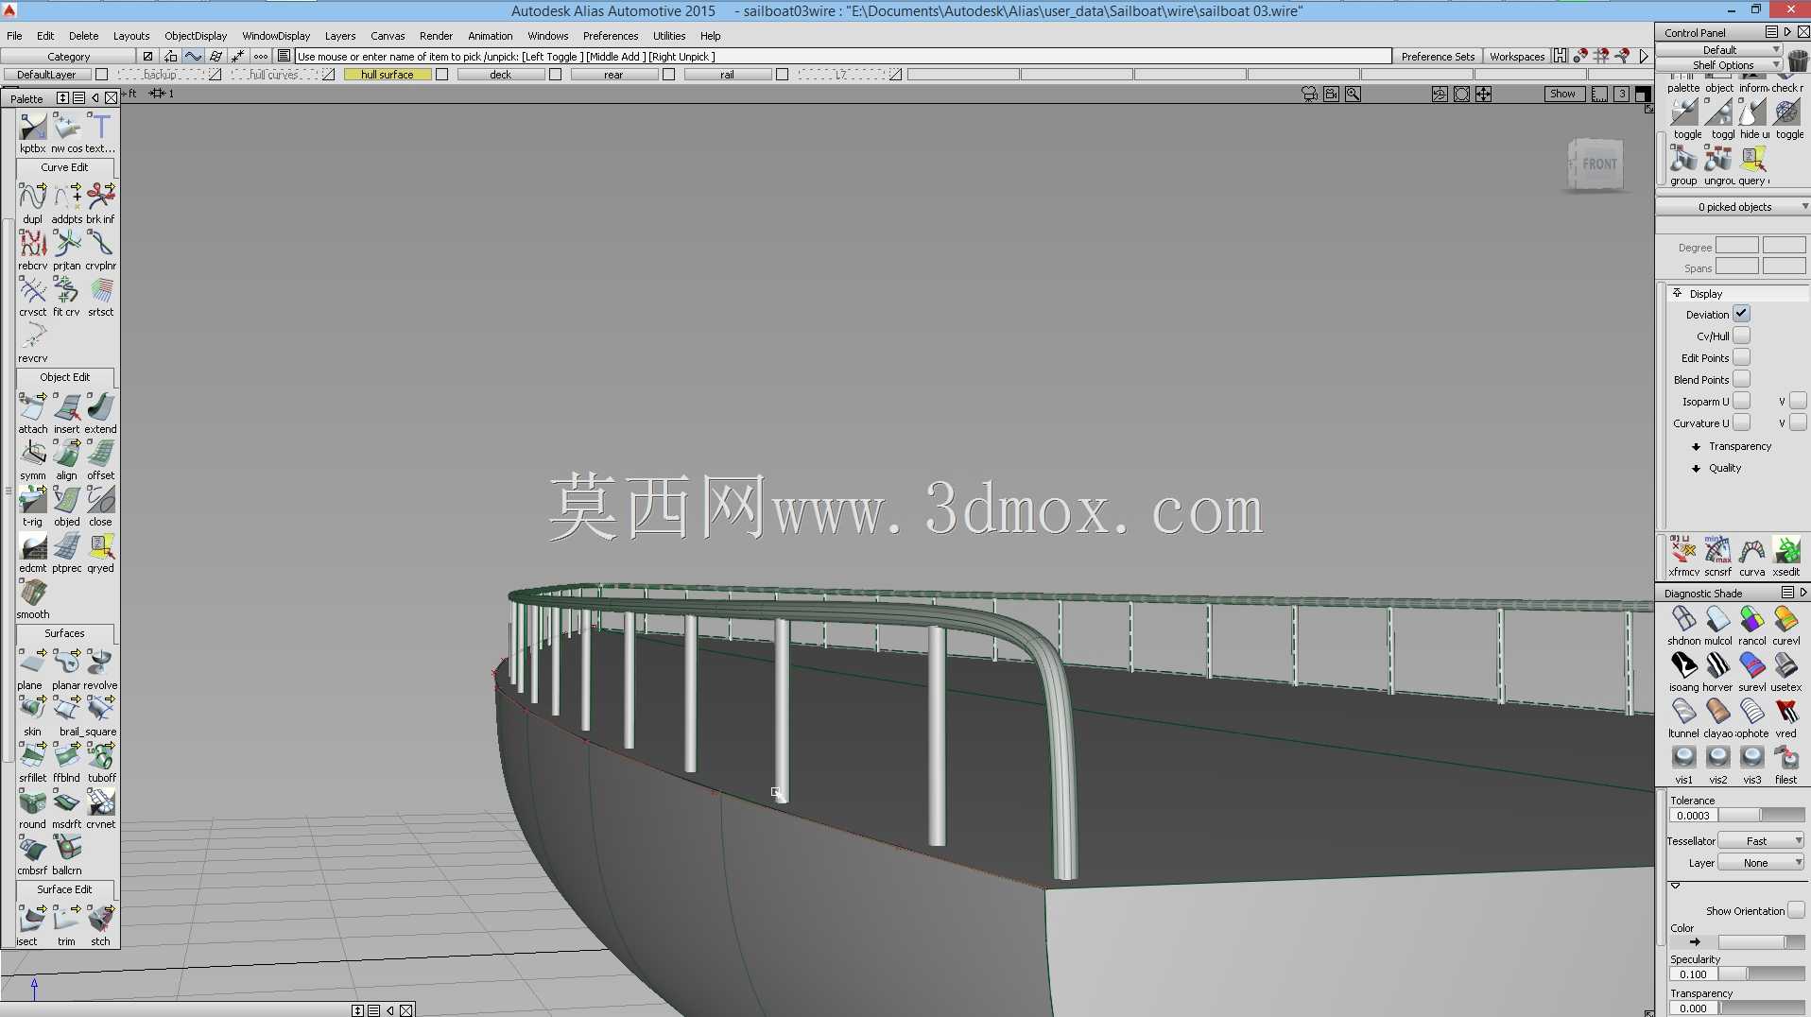The width and height of the screenshot is (1811, 1017).
Task: Click the kptbx palette tool
Action: pyautogui.click(x=32, y=127)
